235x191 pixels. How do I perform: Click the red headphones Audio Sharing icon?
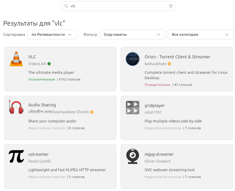click(x=16, y=107)
